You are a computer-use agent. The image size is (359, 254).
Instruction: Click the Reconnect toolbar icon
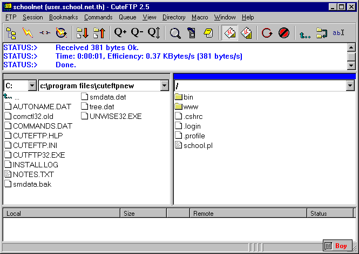(62, 33)
